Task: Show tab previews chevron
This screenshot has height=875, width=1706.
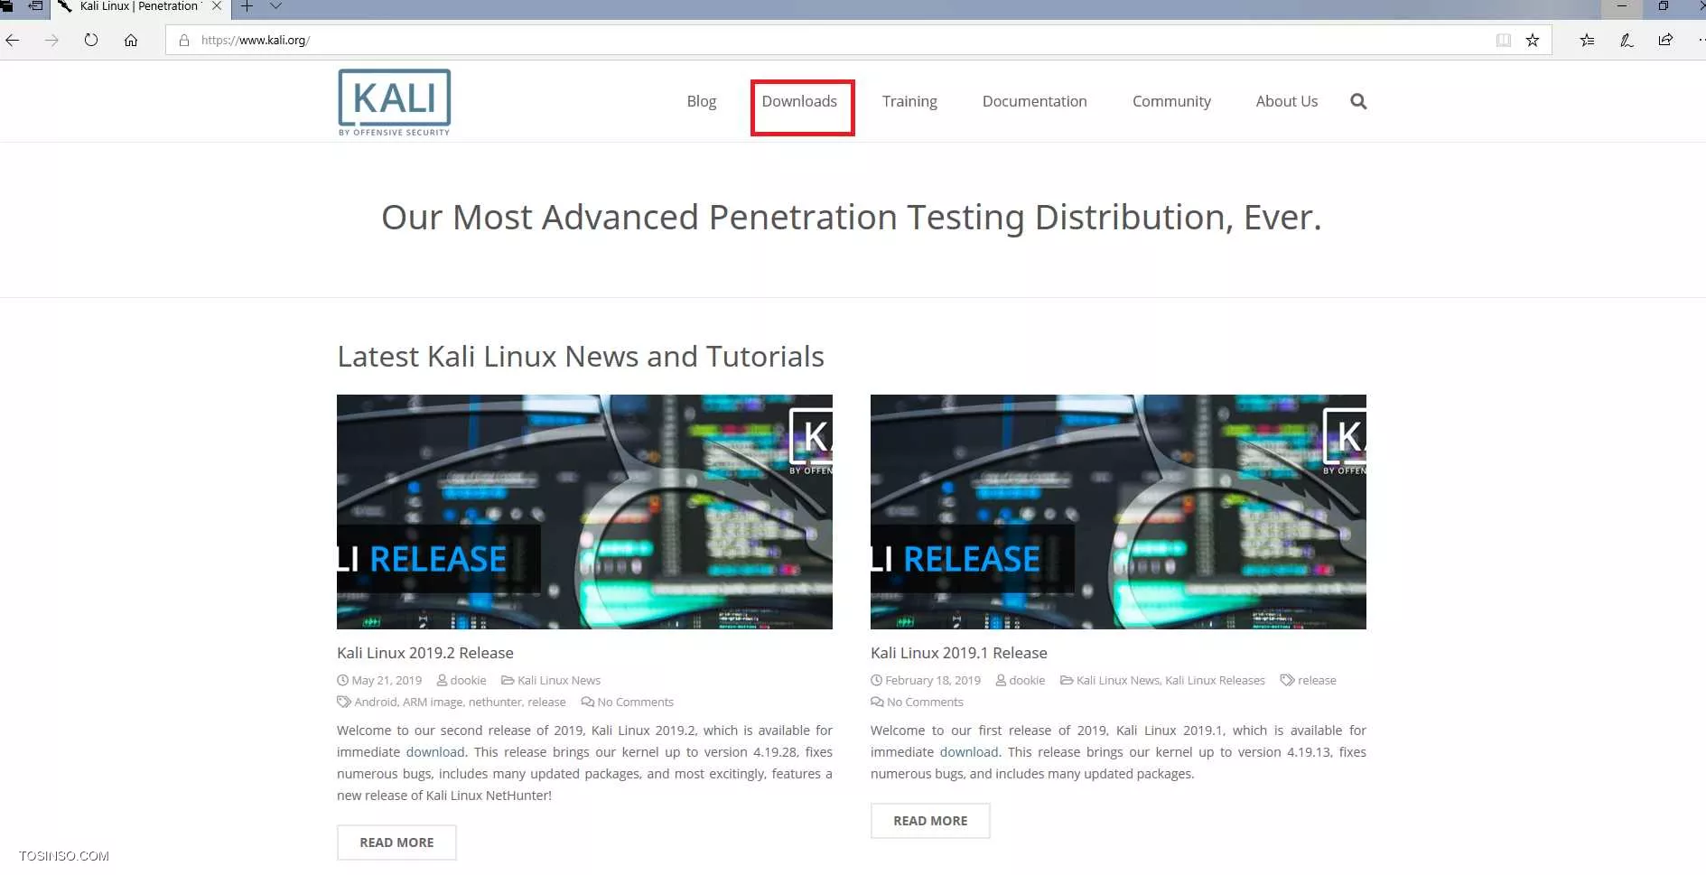Action: point(276,6)
